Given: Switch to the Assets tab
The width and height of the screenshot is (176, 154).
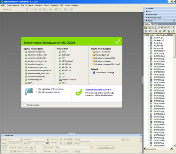Looking at the screenshot, I should tap(155, 24).
